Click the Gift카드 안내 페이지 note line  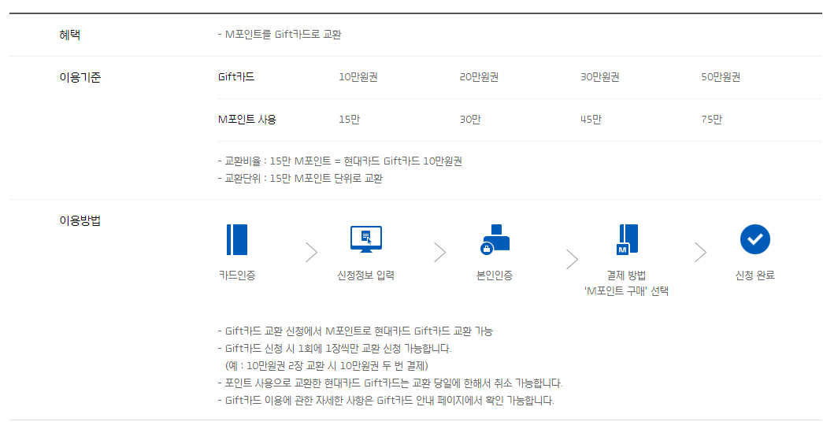386,401
